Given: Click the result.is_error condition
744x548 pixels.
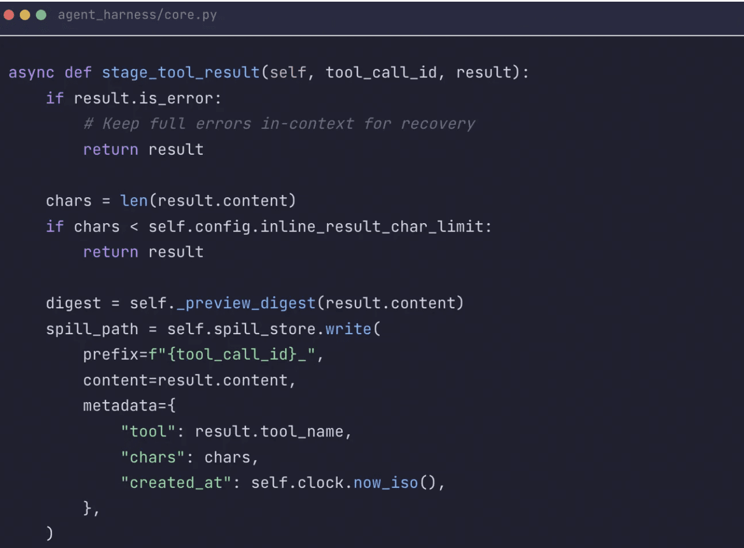Looking at the screenshot, I should [146, 98].
